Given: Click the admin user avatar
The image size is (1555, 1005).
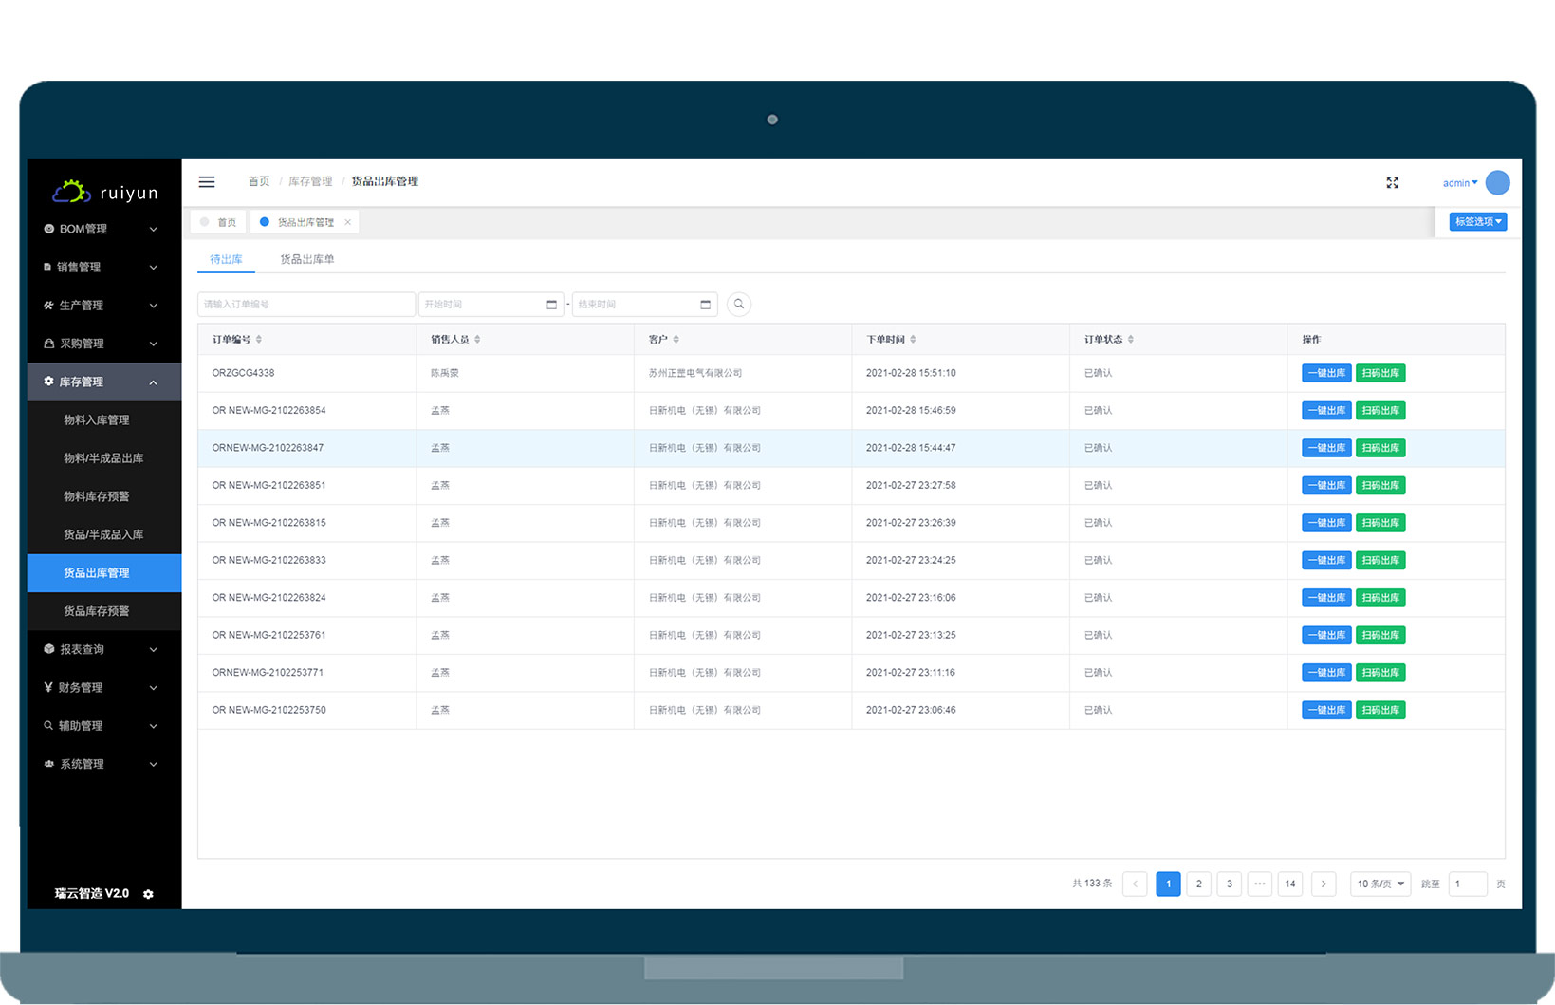Looking at the screenshot, I should [1497, 183].
